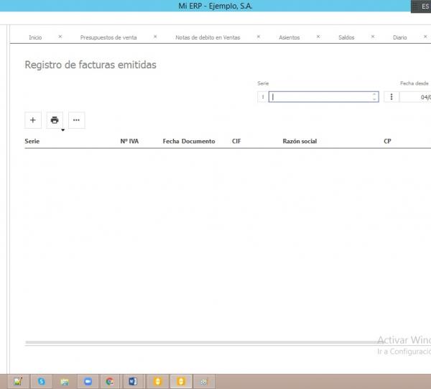Open the leftmost chart-like taskbar icon
Viewport: 431px width, 389px height.
[18, 381]
